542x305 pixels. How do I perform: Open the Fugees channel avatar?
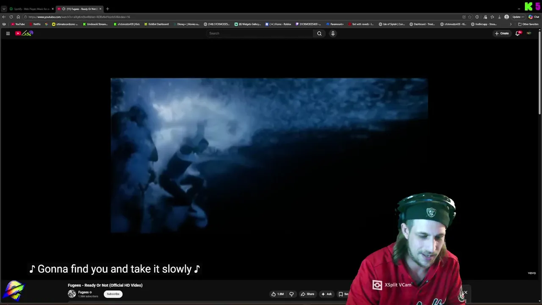tap(72, 294)
